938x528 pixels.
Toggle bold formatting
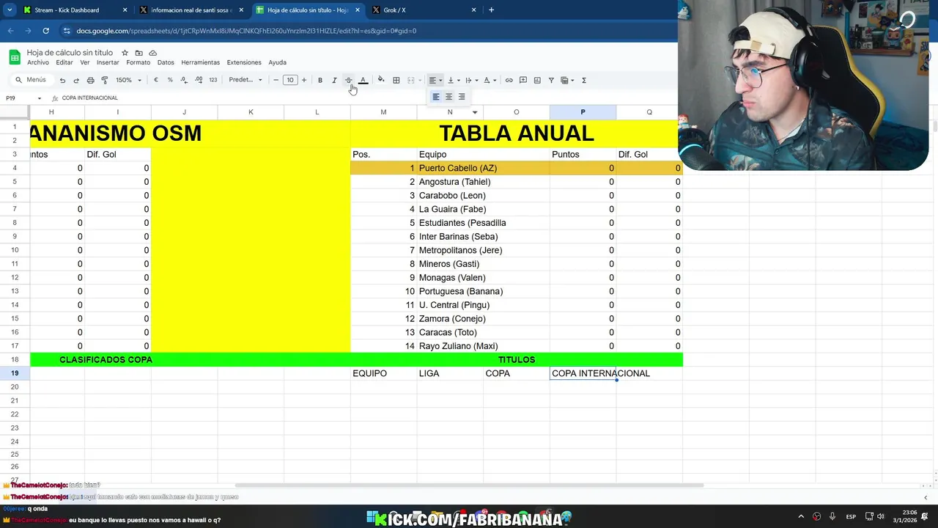320,80
